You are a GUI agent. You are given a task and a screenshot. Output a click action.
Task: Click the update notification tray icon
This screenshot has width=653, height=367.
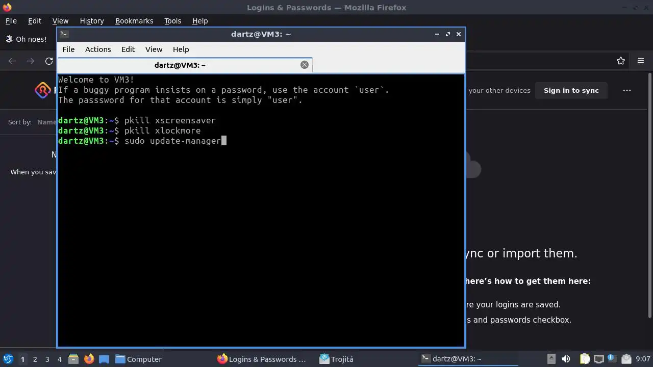612,359
